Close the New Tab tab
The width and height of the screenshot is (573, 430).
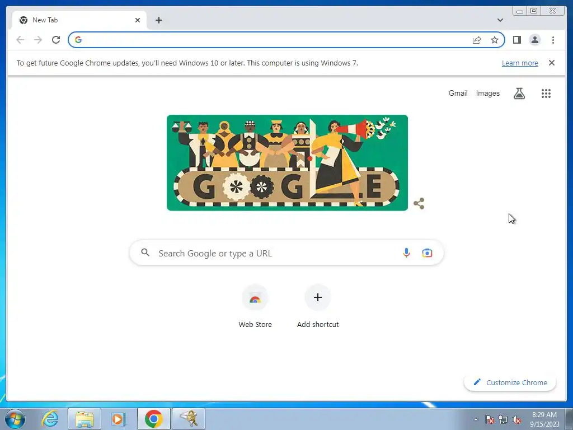(138, 20)
